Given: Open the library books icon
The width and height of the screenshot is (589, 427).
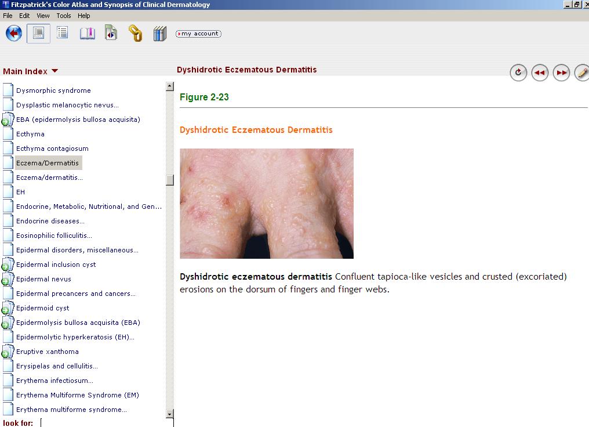Looking at the screenshot, I should (160, 34).
